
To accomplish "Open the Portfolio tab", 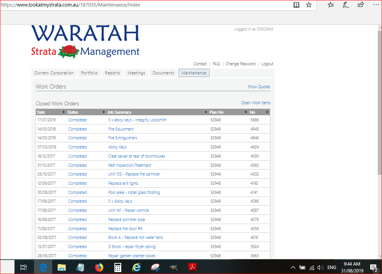I will tap(89, 73).
